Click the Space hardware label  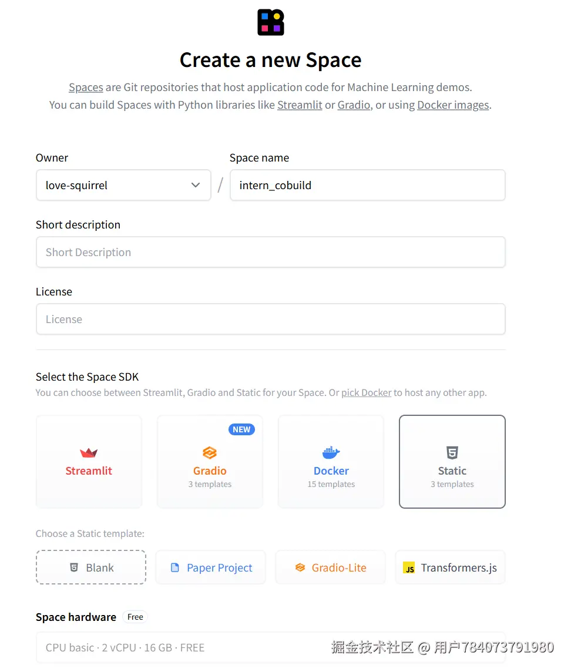click(x=76, y=617)
